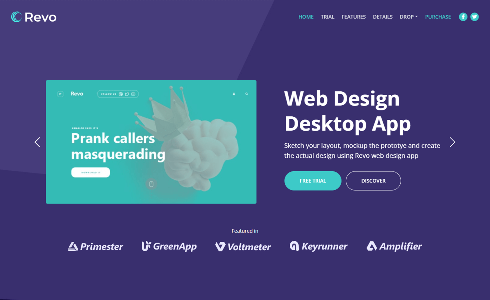This screenshot has height=300, width=490.
Task: Click the right carousel arrow
Action: 453,142
